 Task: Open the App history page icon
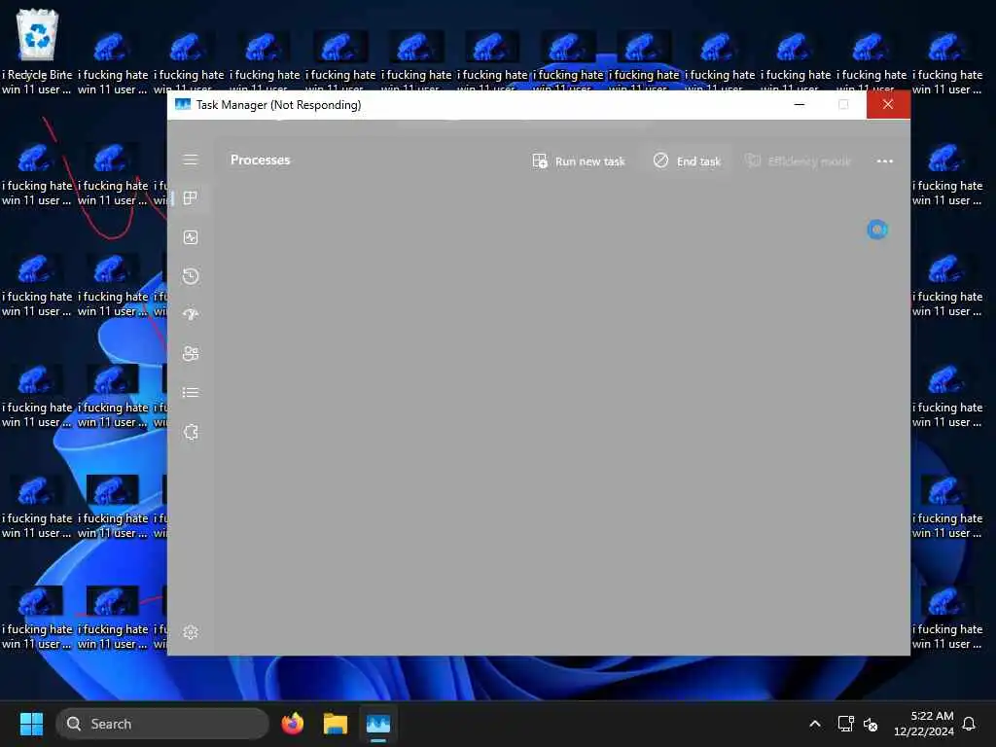click(191, 275)
